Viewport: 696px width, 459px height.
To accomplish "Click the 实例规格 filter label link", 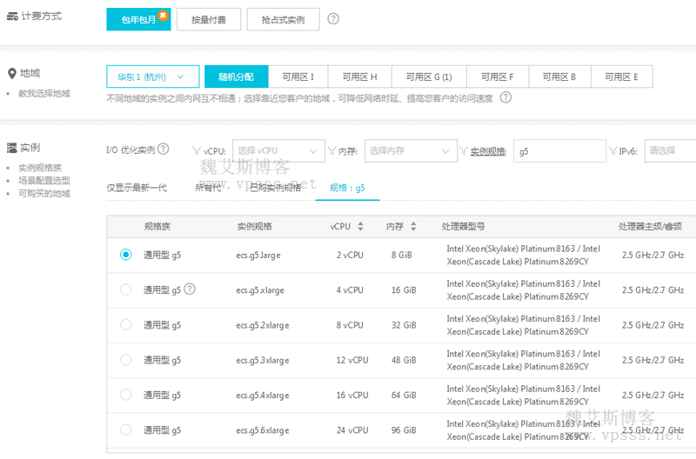I will (x=488, y=151).
